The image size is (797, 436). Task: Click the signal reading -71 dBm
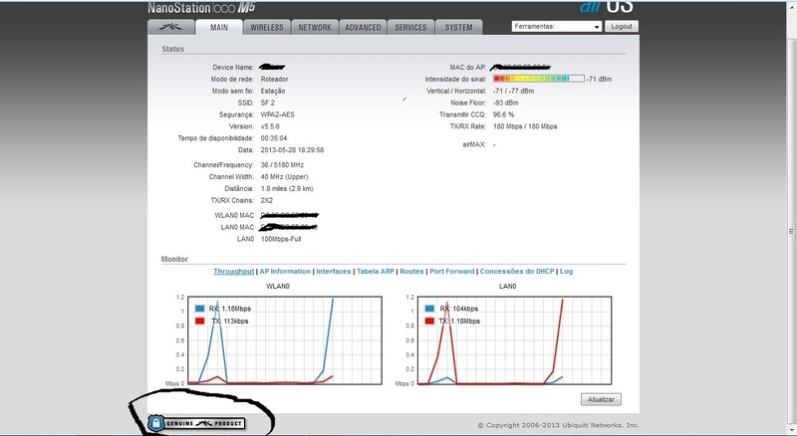(600, 79)
